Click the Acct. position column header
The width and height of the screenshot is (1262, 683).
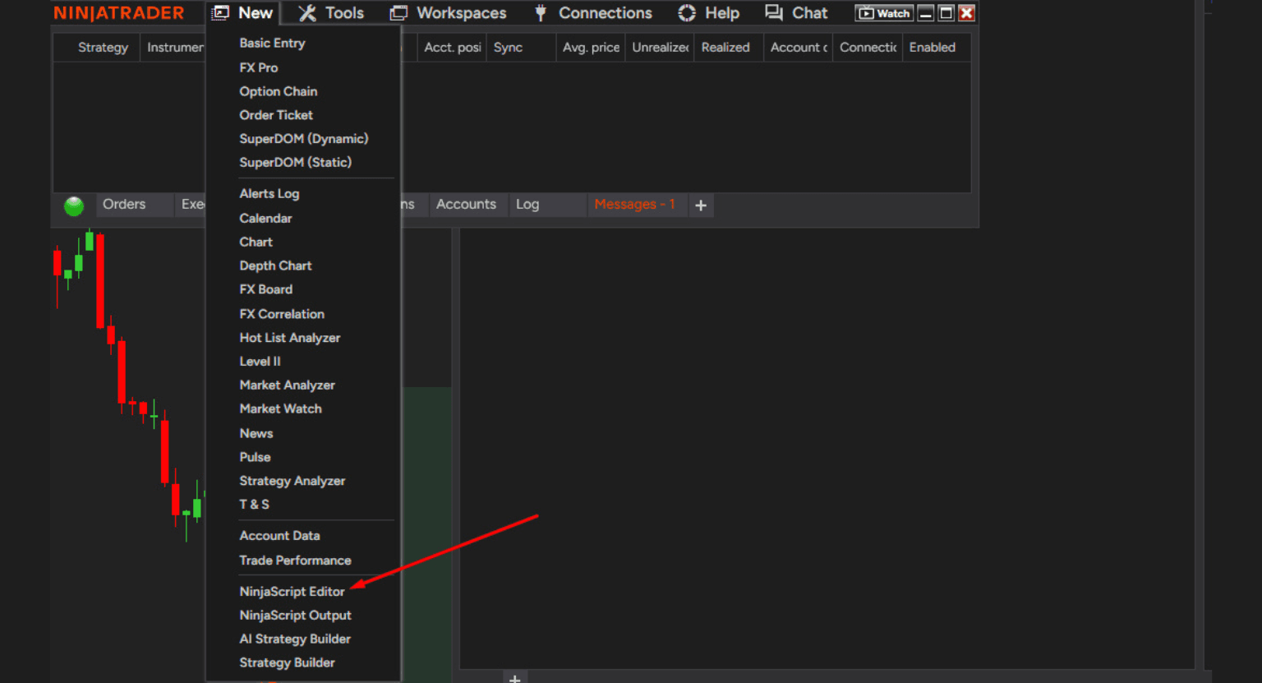coord(452,48)
